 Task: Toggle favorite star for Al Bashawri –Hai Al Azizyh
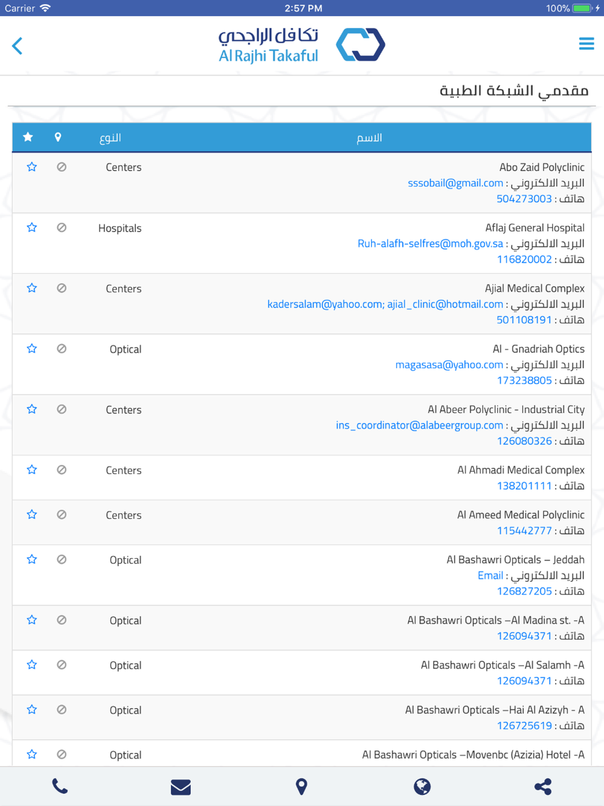coord(32,709)
